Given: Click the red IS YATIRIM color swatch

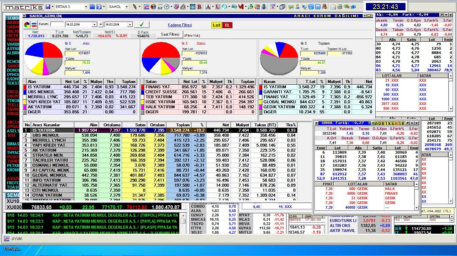Looking at the screenshot, I should (x=25, y=87).
